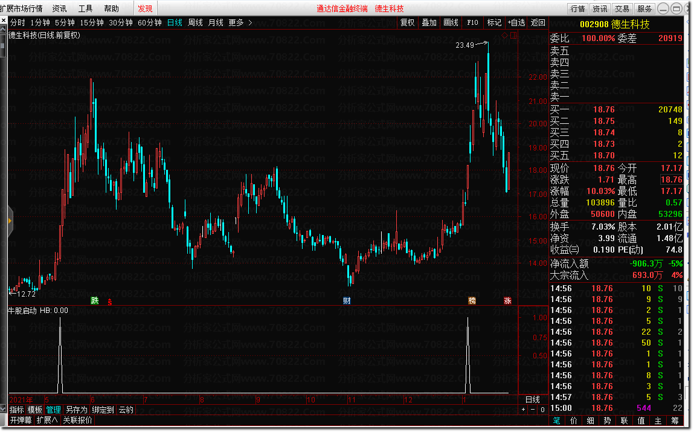
Task: Click the 绑定到 button
Action: (x=103, y=410)
